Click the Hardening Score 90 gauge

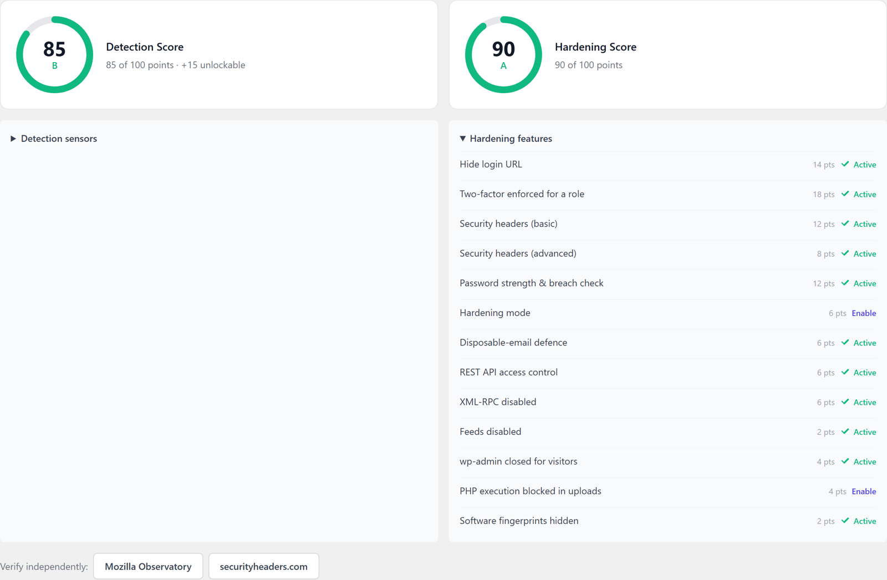(x=503, y=54)
